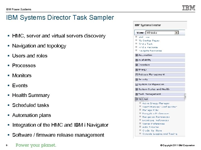Open Console Logging and Tracing

point(160,134)
